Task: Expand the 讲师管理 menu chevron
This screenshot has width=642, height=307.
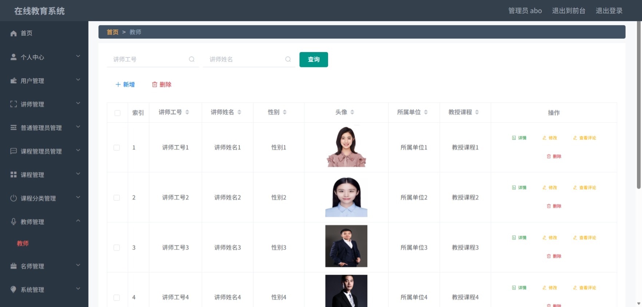Action: pyautogui.click(x=78, y=103)
